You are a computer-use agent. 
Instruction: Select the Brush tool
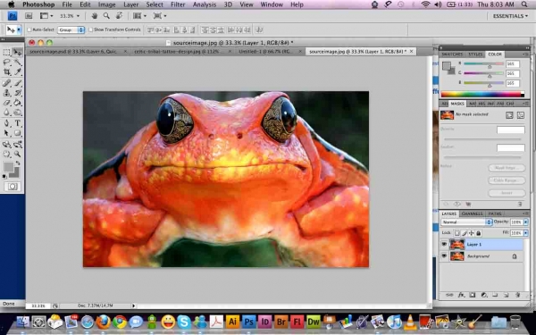pyautogui.click(x=18, y=83)
